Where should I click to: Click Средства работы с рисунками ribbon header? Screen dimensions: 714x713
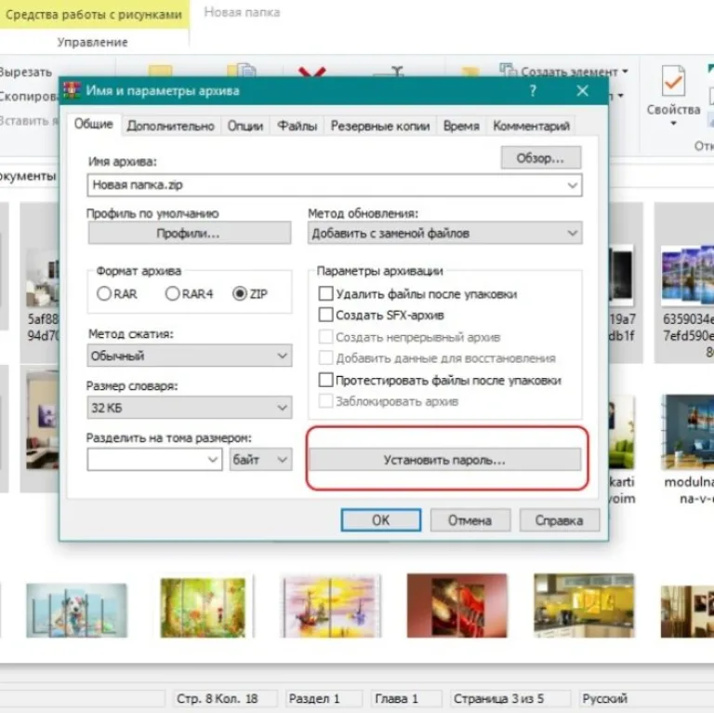94,14
